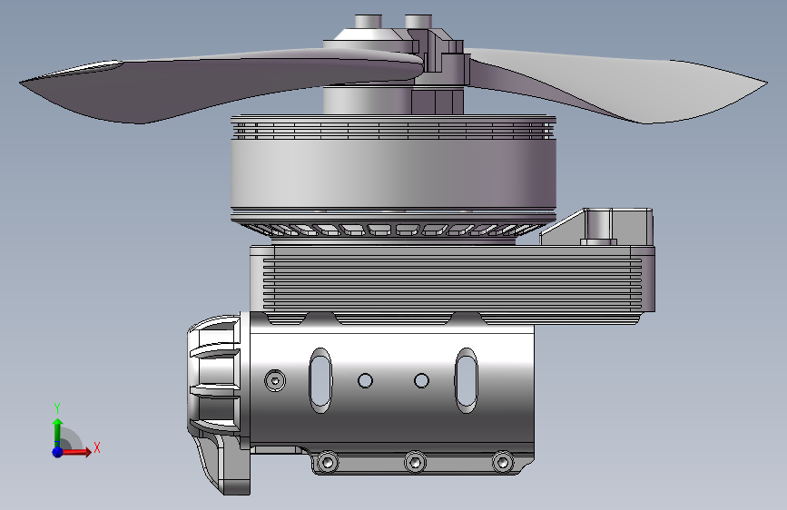Select the left propeller blade
787x510 pixels.
coord(221,85)
